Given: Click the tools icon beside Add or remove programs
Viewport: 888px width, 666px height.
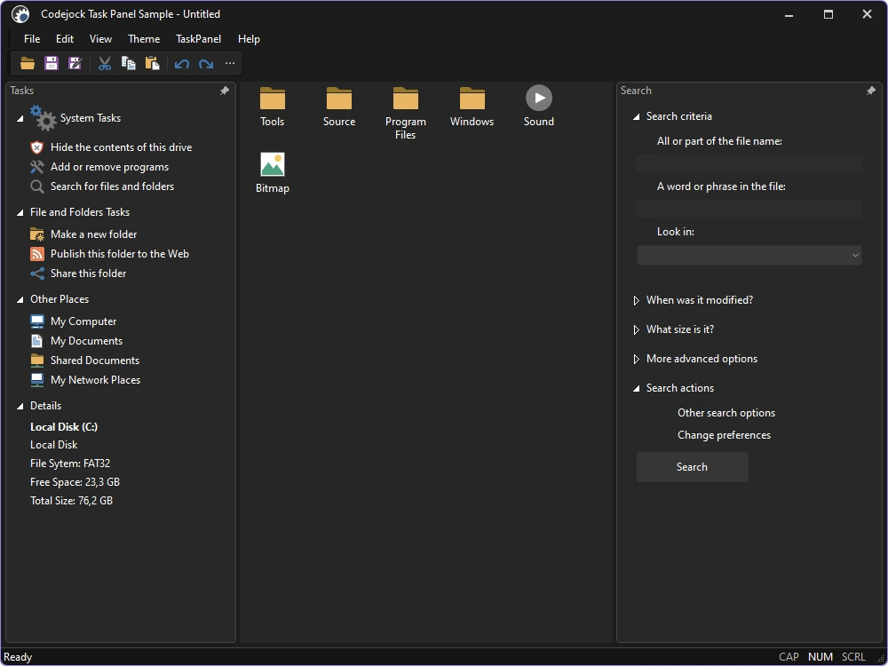Looking at the screenshot, I should point(36,167).
